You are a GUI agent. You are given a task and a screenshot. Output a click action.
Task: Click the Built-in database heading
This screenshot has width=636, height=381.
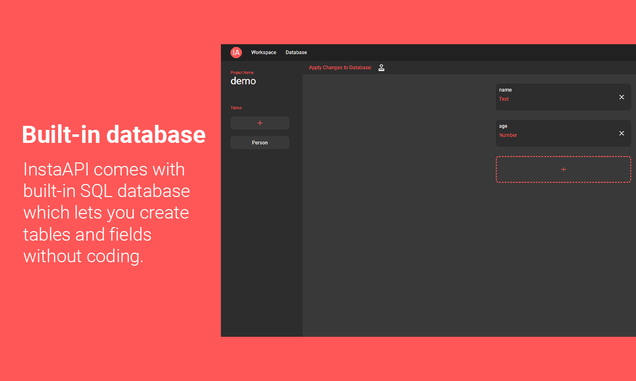click(x=114, y=134)
